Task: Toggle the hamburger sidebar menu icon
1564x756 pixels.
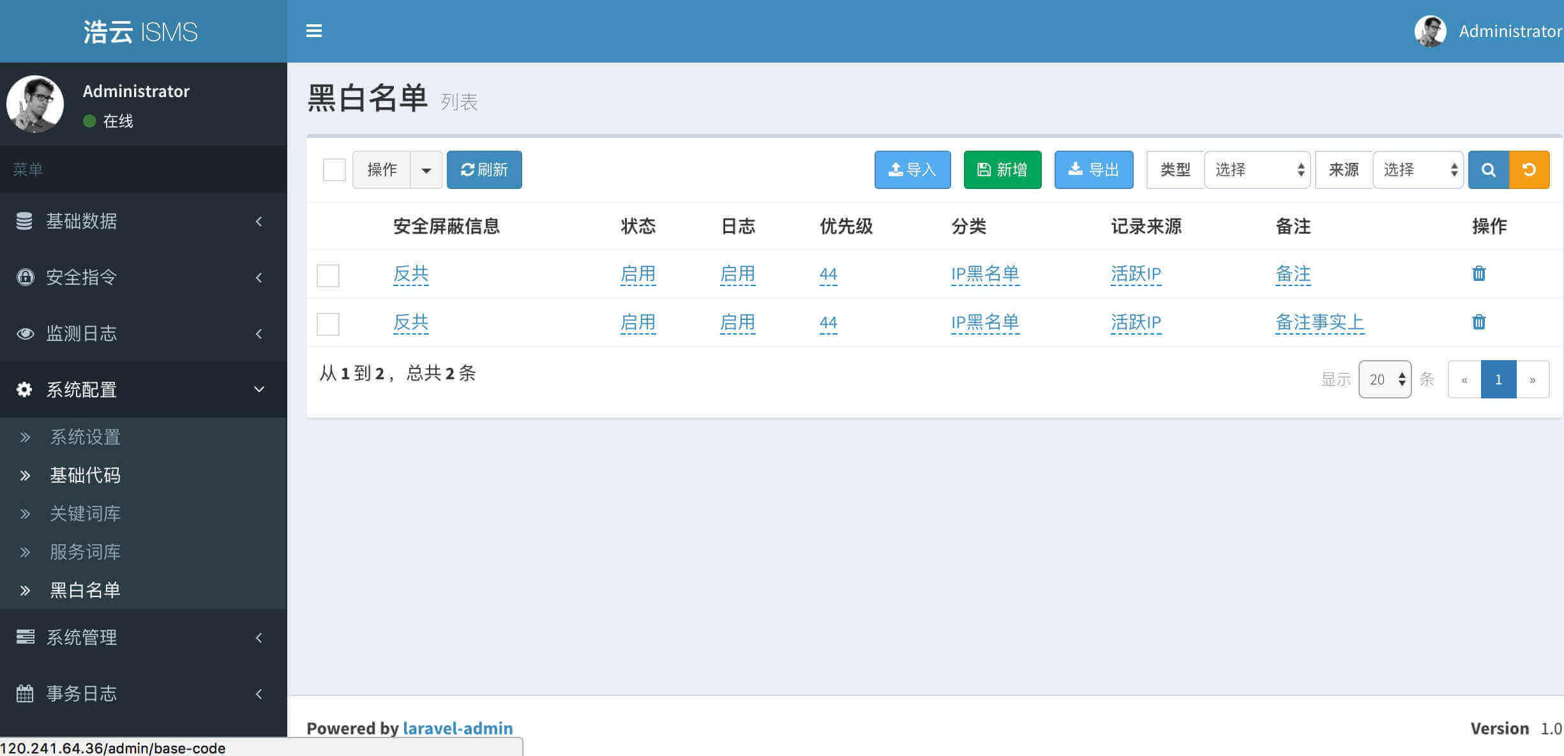Action: tap(313, 31)
